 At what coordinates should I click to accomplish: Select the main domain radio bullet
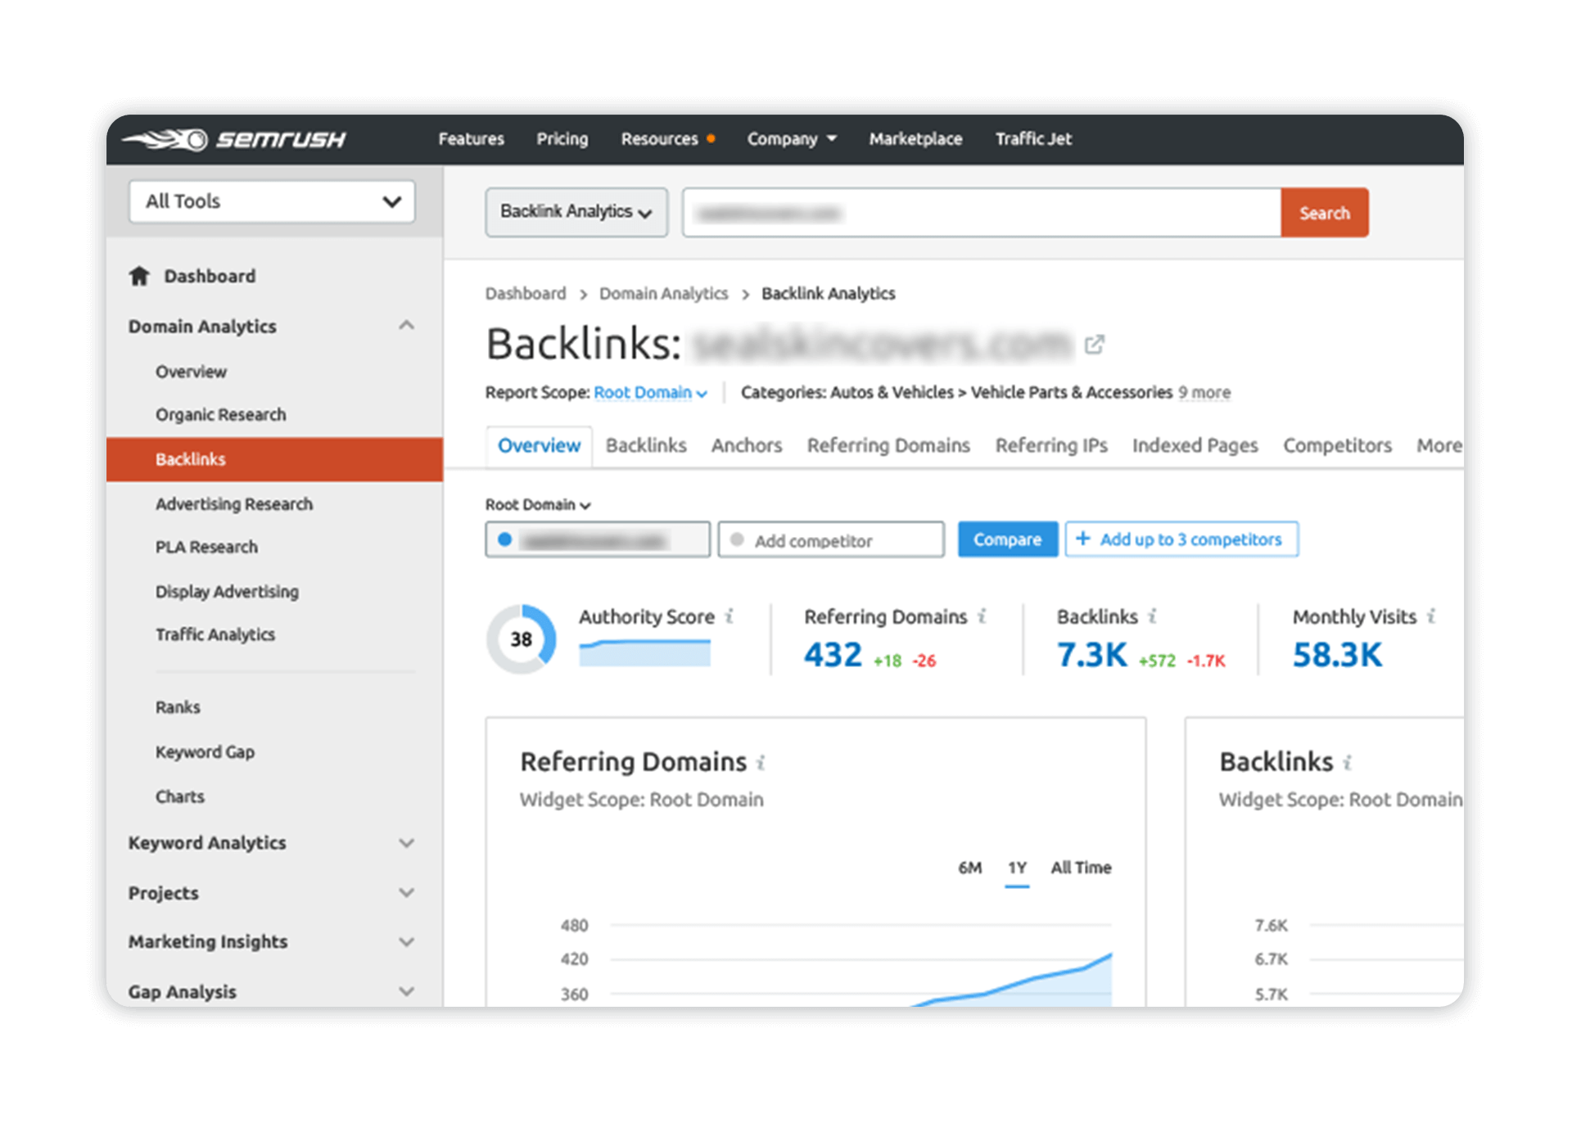point(504,539)
